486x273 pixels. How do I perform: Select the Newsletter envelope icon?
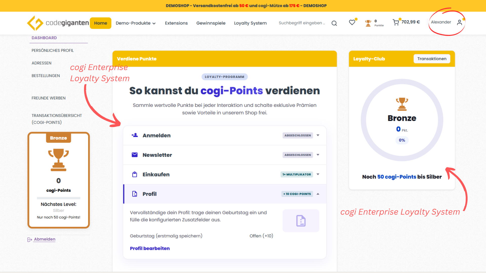(x=134, y=155)
